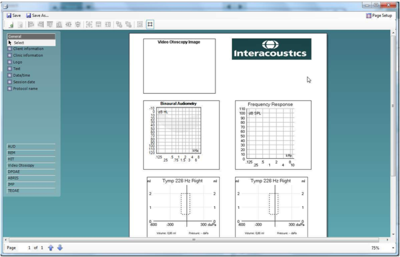The image size is (400, 257).
Task: Click the bring to front icon
Action: click(x=119, y=25)
